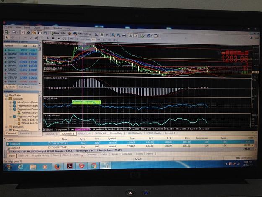This screenshot has width=262, height=197.
Task: Expand Expert Advisors tree node
Action: click(x=6, y=130)
